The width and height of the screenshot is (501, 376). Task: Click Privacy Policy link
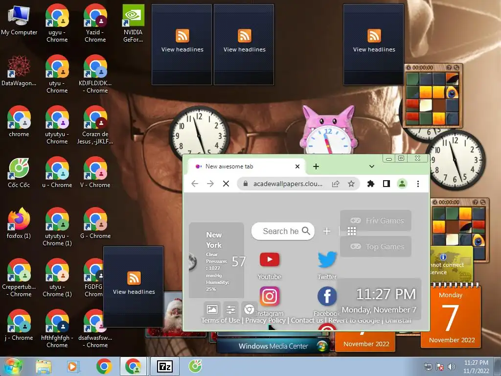[x=265, y=320]
